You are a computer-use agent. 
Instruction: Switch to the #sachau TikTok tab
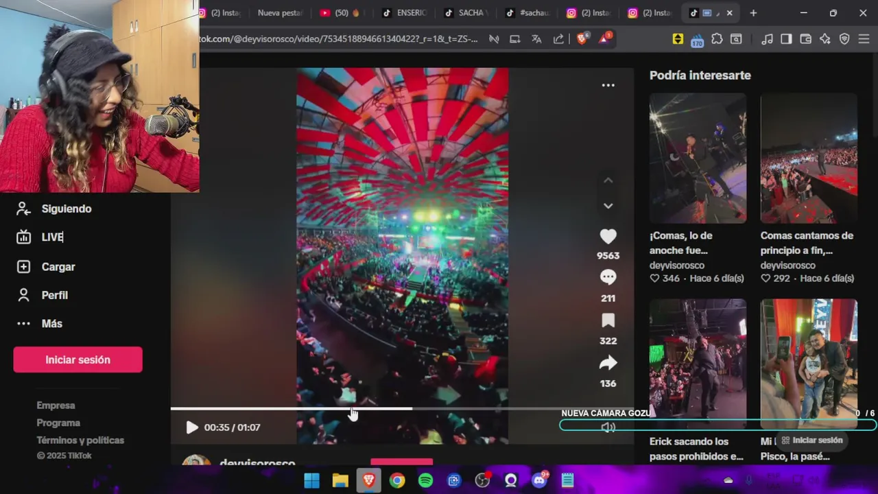click(527, 13)
